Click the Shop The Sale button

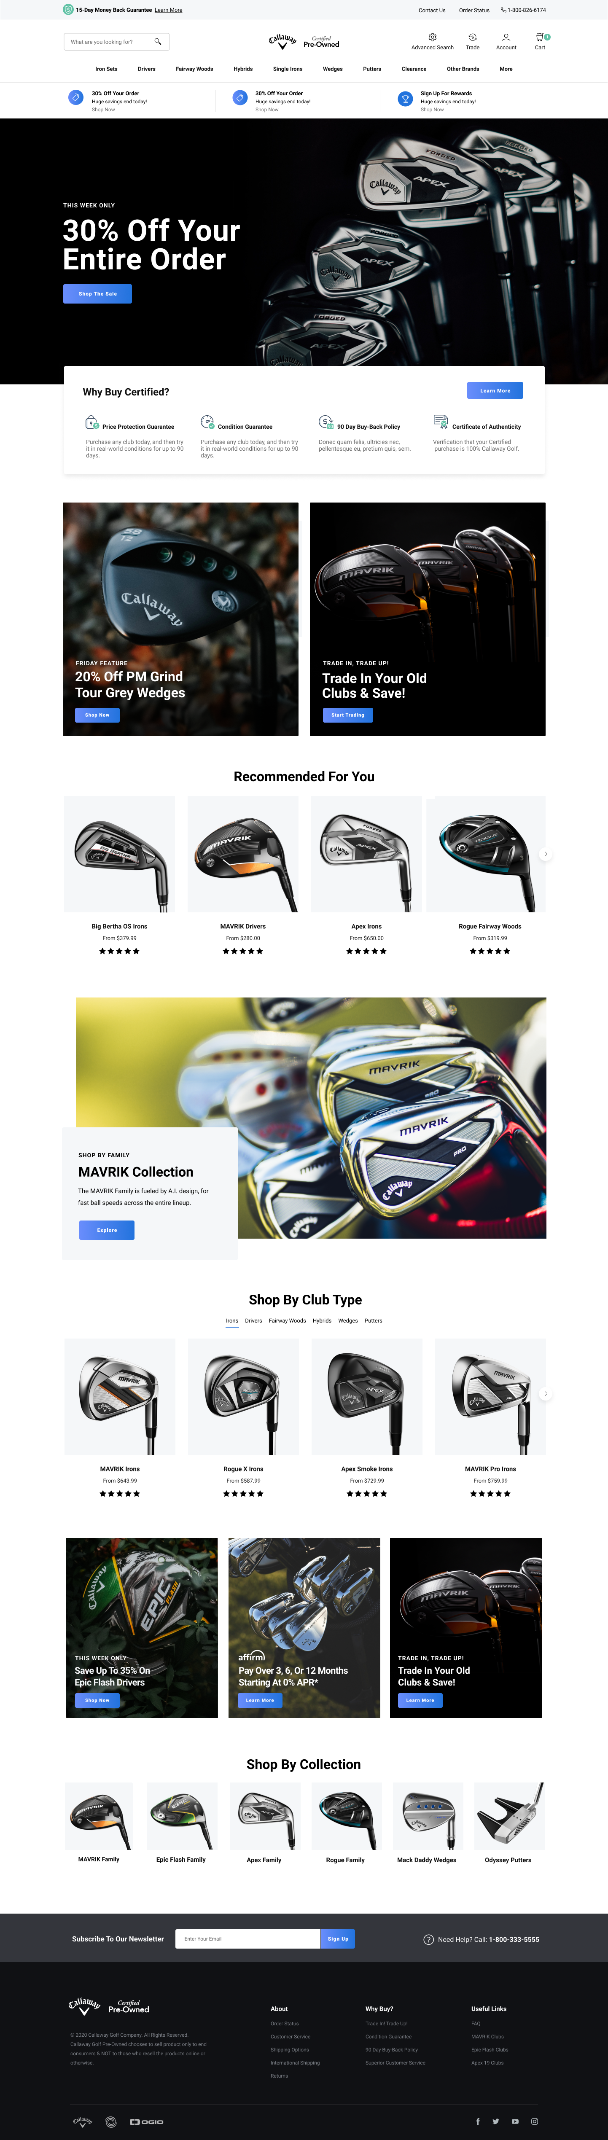pos(97,293)
